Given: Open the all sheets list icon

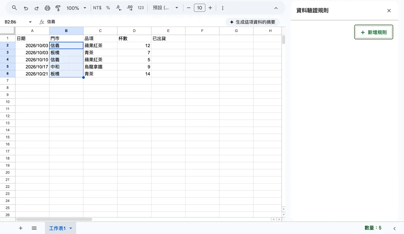Looking at the screenshot, I should [34, 228].
